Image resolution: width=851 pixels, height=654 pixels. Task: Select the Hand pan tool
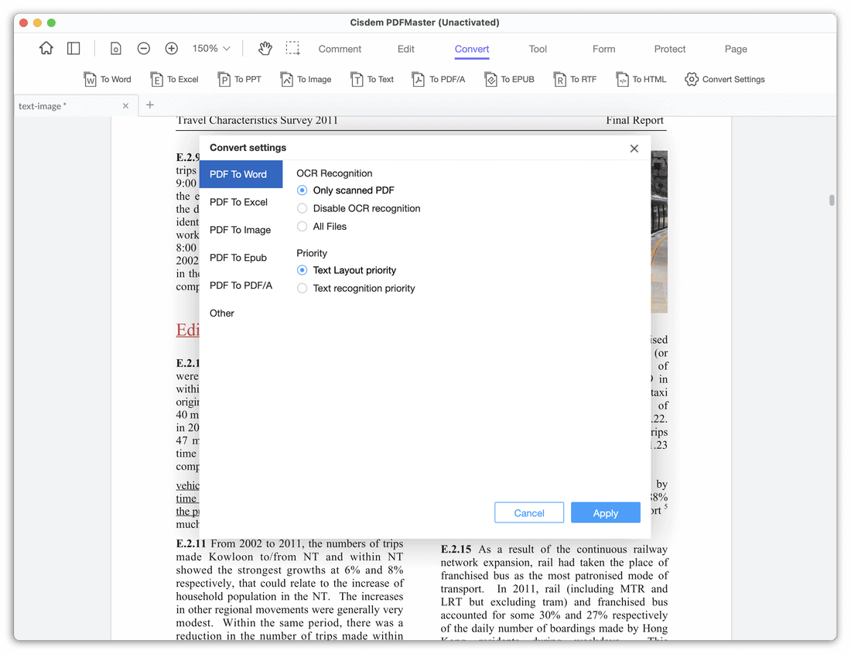click(265, 48)
